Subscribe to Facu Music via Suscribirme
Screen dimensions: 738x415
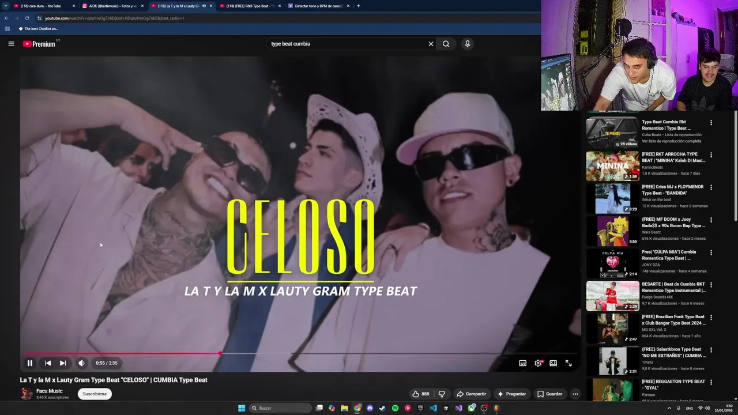pos(95,394)
